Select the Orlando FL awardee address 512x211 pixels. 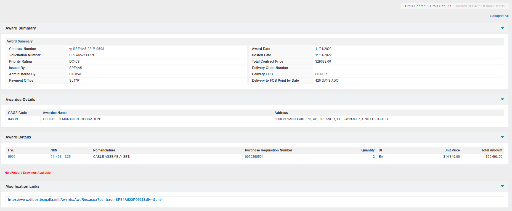point(331,119)
